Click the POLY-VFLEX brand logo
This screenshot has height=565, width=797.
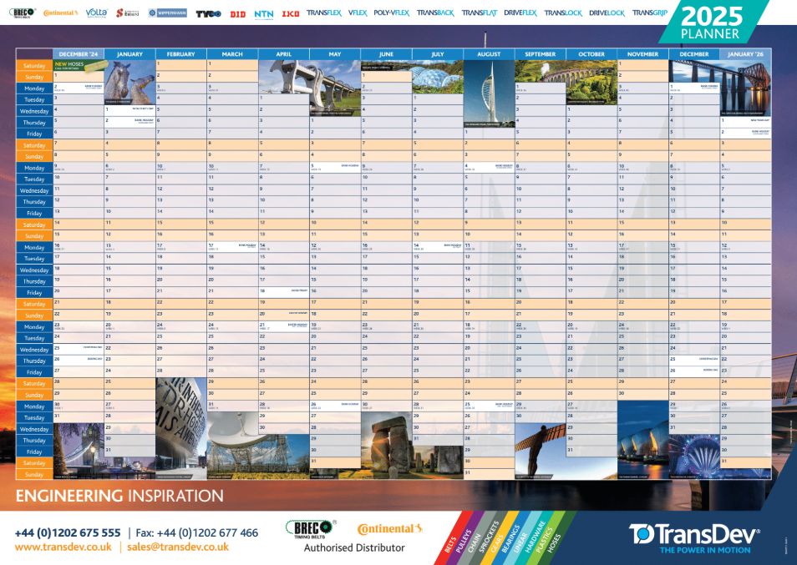click(x=391, y=13)
